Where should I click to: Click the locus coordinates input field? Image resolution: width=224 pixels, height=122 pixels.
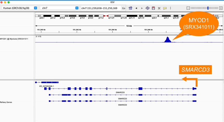point(100,8)
